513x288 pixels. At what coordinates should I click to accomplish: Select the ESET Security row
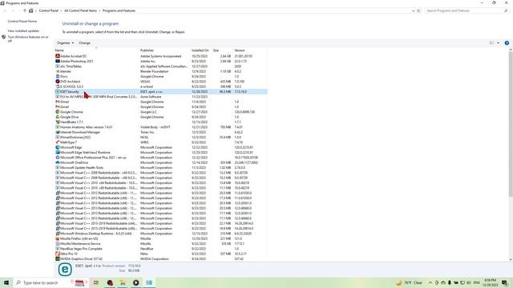coord(160,92)
